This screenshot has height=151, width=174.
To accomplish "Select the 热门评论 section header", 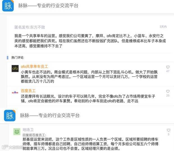I will tap(17, 58).
